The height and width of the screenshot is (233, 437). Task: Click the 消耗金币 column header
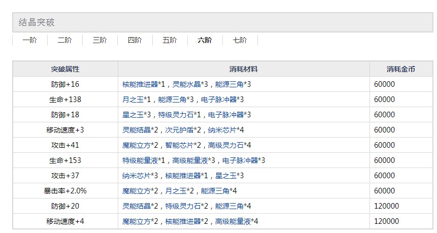[400, 69]
